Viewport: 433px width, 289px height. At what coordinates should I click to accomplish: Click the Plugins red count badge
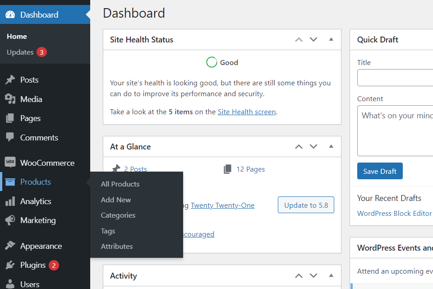54,266
